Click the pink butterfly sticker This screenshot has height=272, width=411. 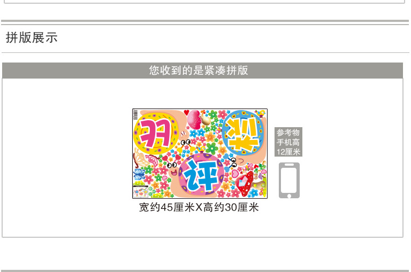(153, 160)
